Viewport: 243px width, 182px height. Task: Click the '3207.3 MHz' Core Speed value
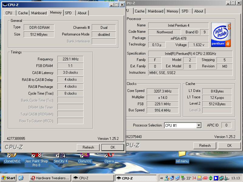coord(163,91)
